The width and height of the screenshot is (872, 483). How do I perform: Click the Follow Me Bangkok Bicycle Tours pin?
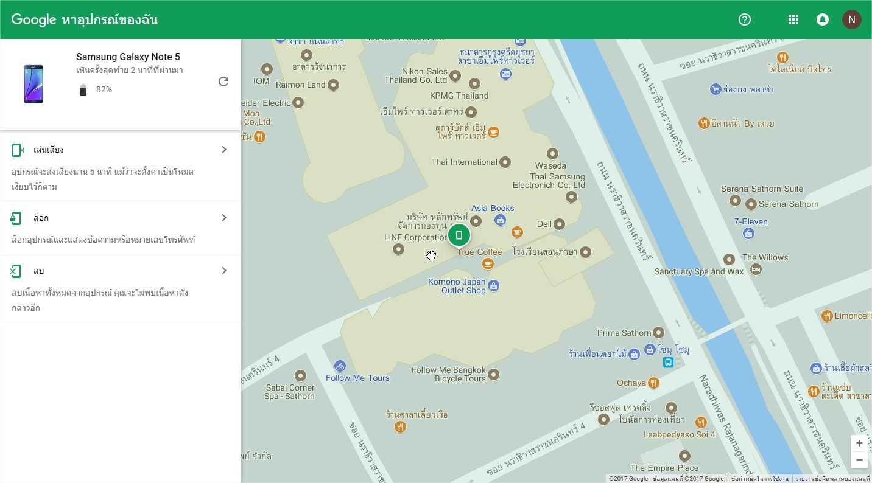[494, 374]
